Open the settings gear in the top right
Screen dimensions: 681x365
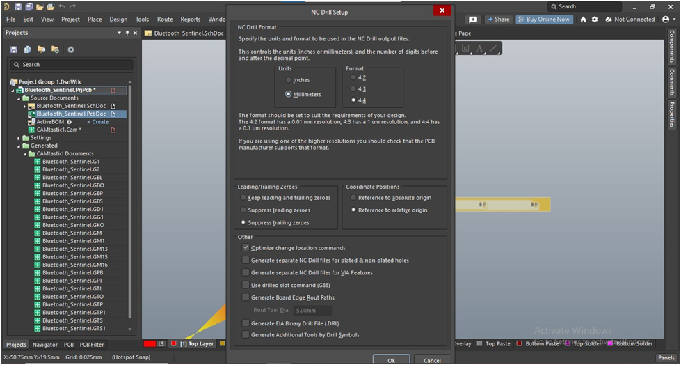pos(595,20)
